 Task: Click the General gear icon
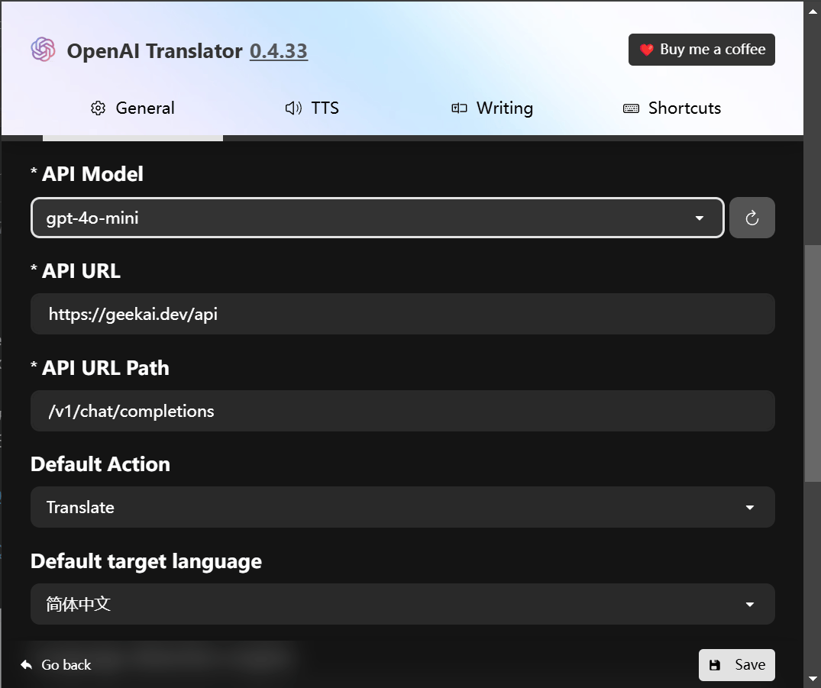(x=98, y=108)
